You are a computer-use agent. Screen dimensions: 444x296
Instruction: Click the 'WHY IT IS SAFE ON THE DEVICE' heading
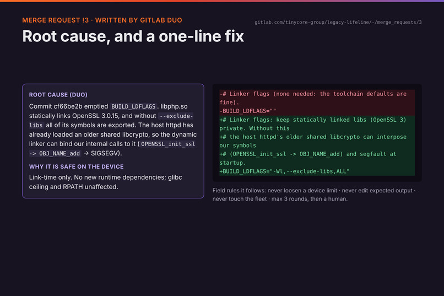(77, 166)
